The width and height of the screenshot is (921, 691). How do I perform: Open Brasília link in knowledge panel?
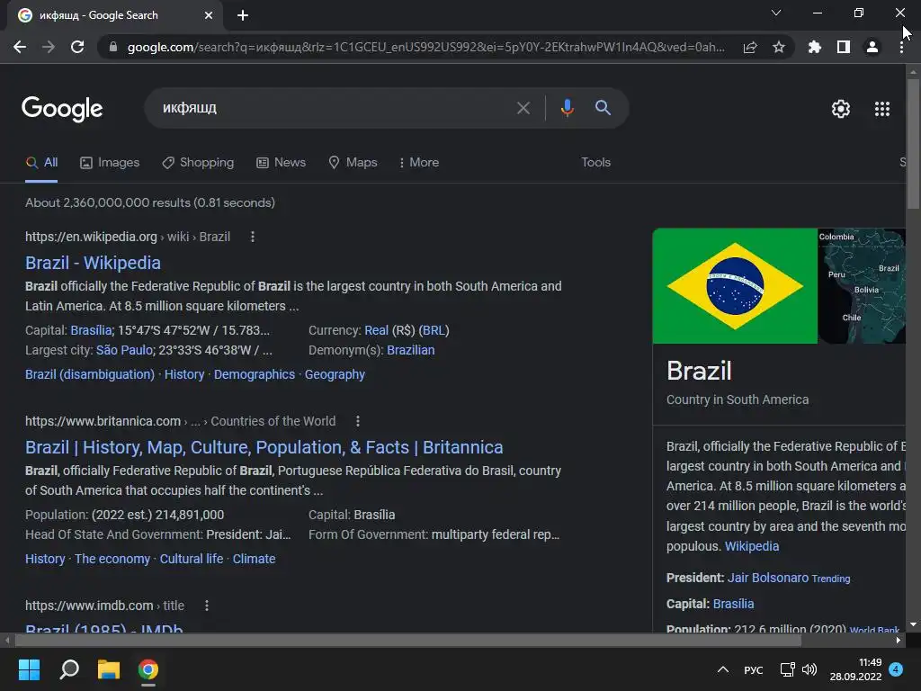tap(733, 604)
